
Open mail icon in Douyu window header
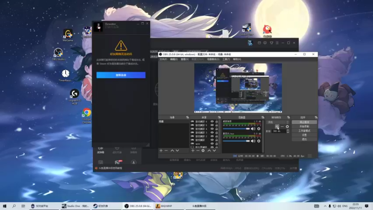pos(259,43)
